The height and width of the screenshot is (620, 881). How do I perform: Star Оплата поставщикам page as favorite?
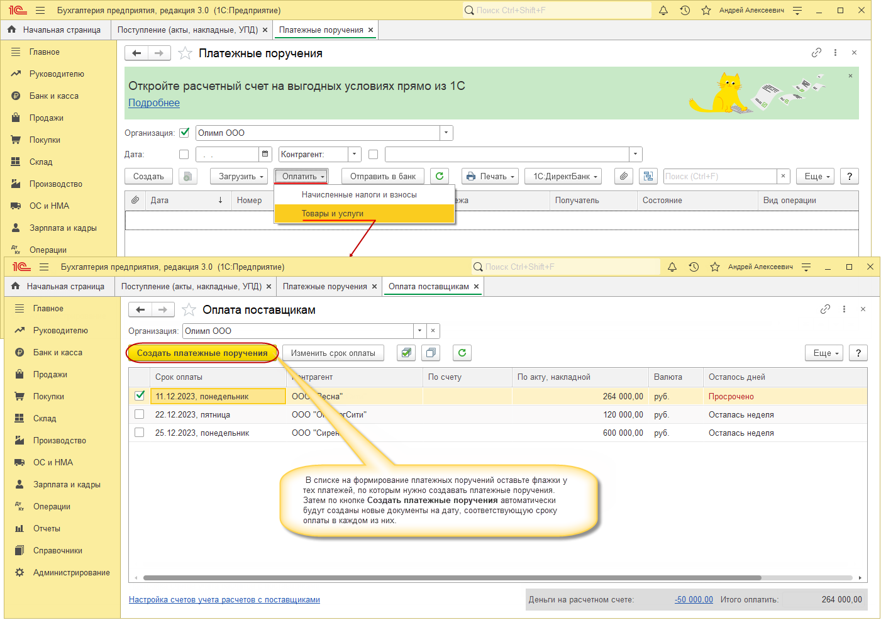coord(189,310)
